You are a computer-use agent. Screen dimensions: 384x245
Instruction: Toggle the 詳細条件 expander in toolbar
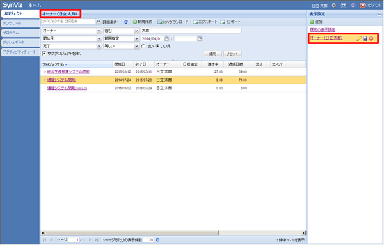(x=111, y=22)
